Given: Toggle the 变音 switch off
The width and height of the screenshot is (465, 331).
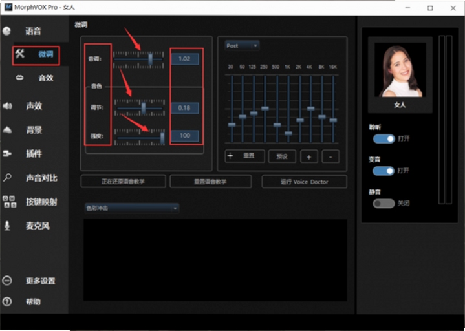Looking at the screenshot, I should pyautogui.click(x=384, y=171).
